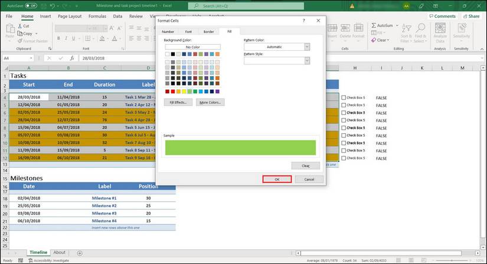Open the Page Layout ribbon tab
This screenshot has height=264, width=487.
pyautogui.click(x=70, y=16)
